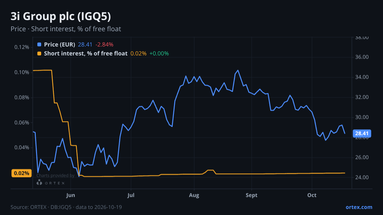383x215 pixels.
Task: Click the orange Short interest legend swatch
Action: tap(39, 54)
